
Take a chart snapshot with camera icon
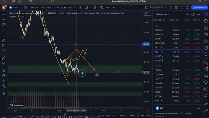(187, 8)
